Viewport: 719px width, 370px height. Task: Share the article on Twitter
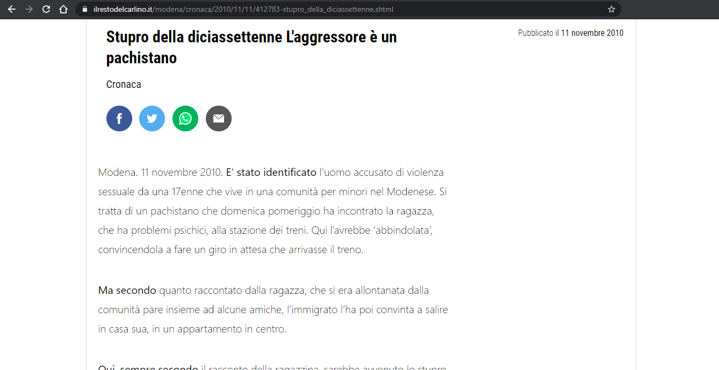tap(152, 119)
